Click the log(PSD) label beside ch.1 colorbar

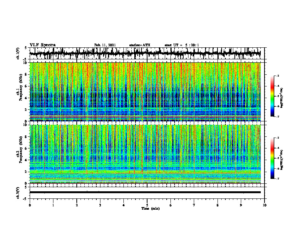coord(282,98)
